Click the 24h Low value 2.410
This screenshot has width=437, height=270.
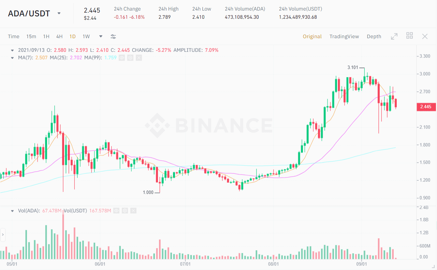[198, 17]
